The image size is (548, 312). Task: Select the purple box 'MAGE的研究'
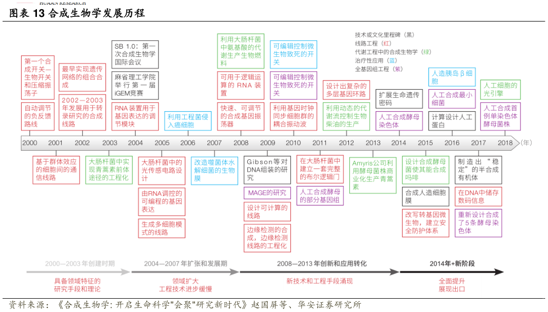[267, 193]
